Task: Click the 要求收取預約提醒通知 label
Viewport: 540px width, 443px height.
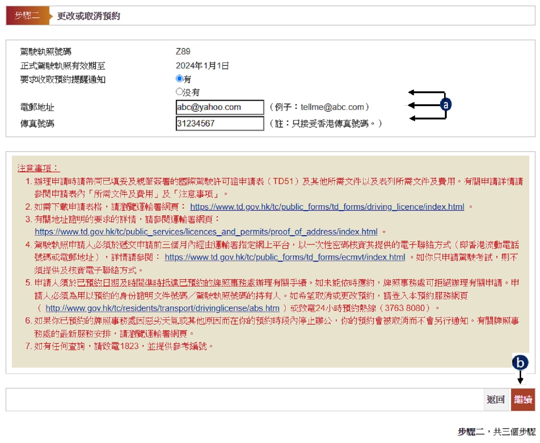Action: (63, 80)
